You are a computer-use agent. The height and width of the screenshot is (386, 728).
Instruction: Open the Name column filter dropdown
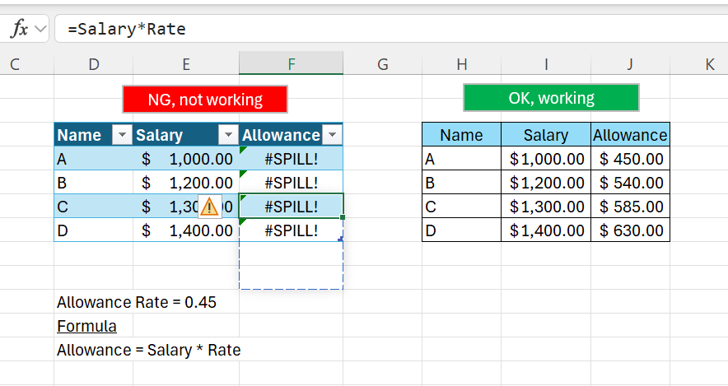point(122,135)
